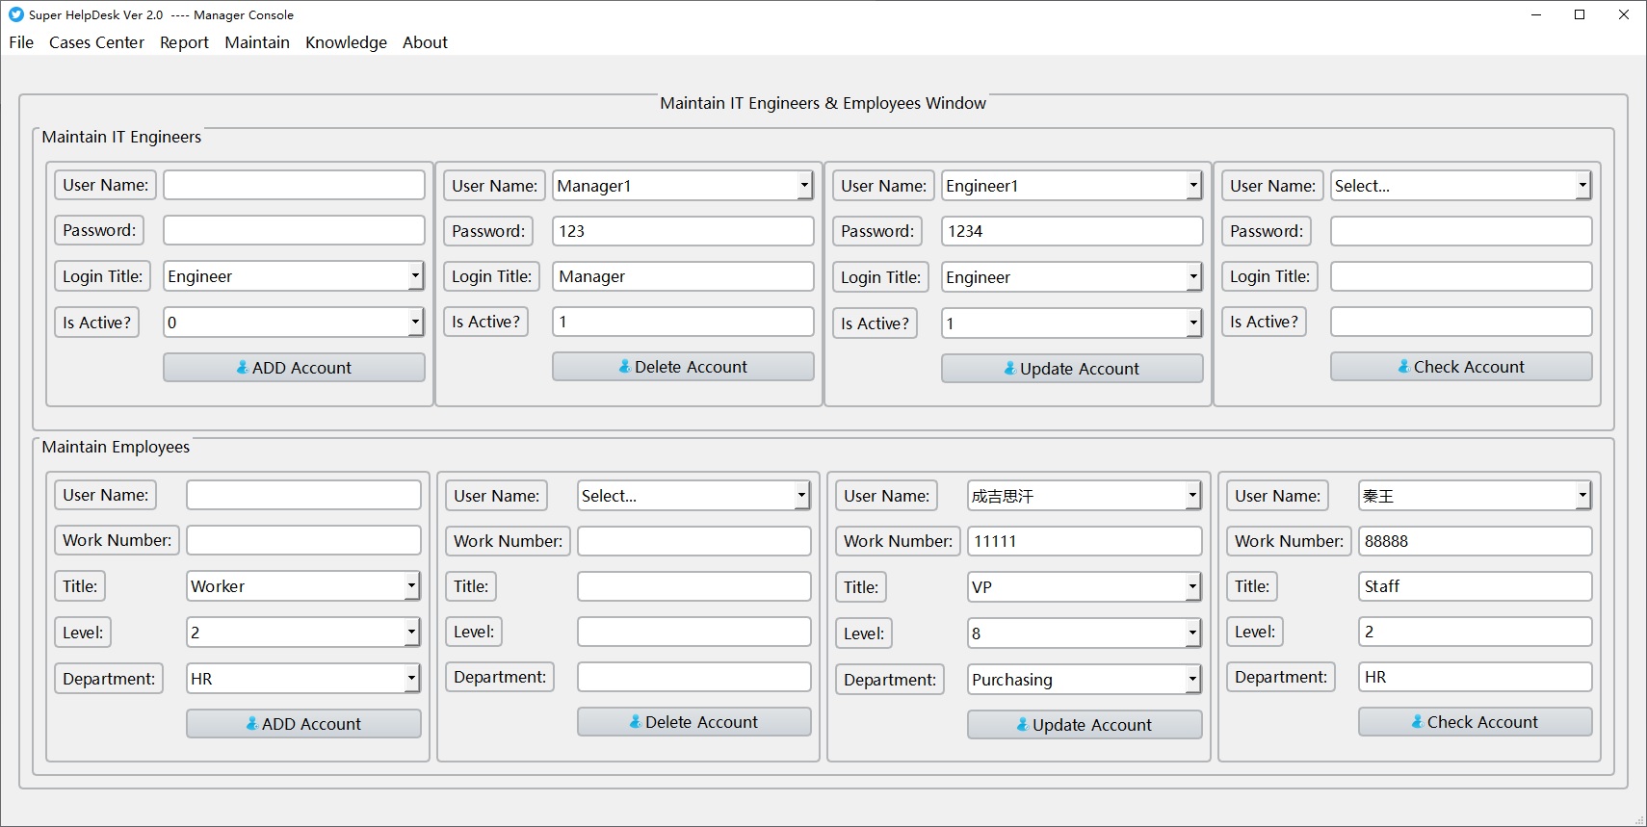Click person icon on engineers Update Account button

(x=1009, y=369)
